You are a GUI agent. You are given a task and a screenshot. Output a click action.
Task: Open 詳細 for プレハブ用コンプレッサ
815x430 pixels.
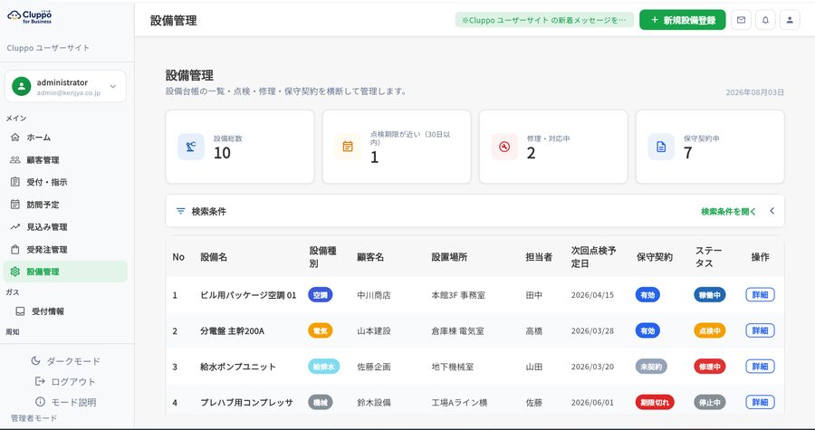point(760,402)
